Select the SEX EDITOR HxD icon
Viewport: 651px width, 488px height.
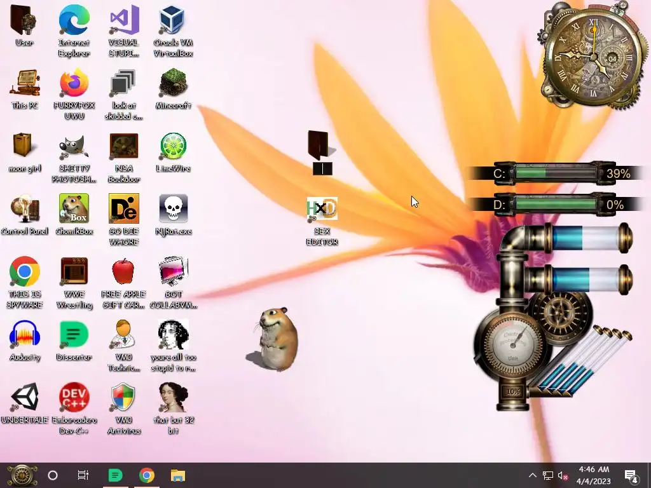click(322, 208)
